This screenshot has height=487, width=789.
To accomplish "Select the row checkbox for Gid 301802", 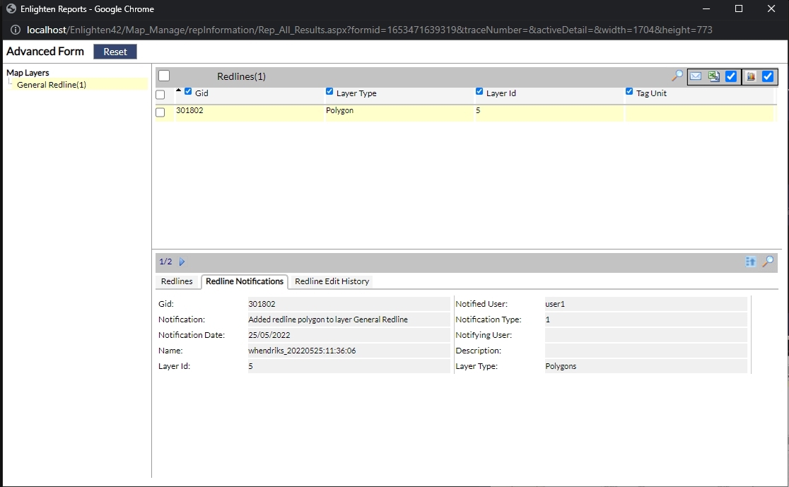I will pyautogui.click(x=160, y=112).
